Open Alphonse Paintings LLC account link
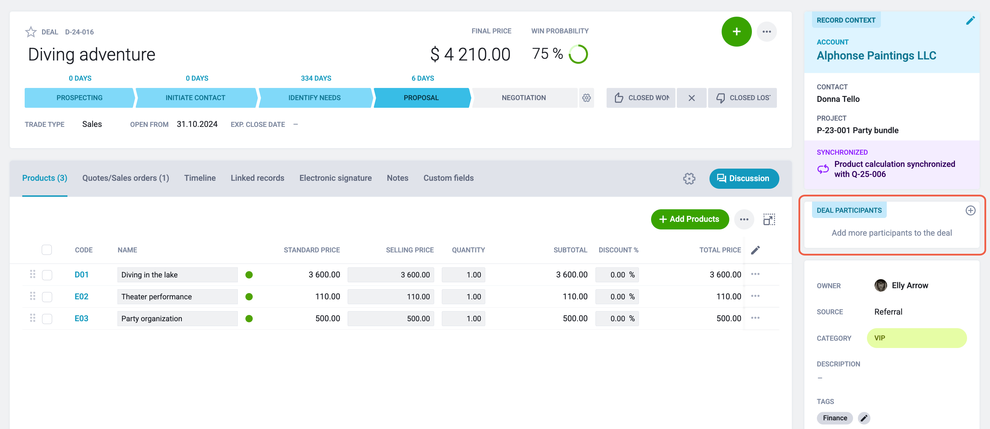The width and height of the screenshot is (990, 429). 876,56
